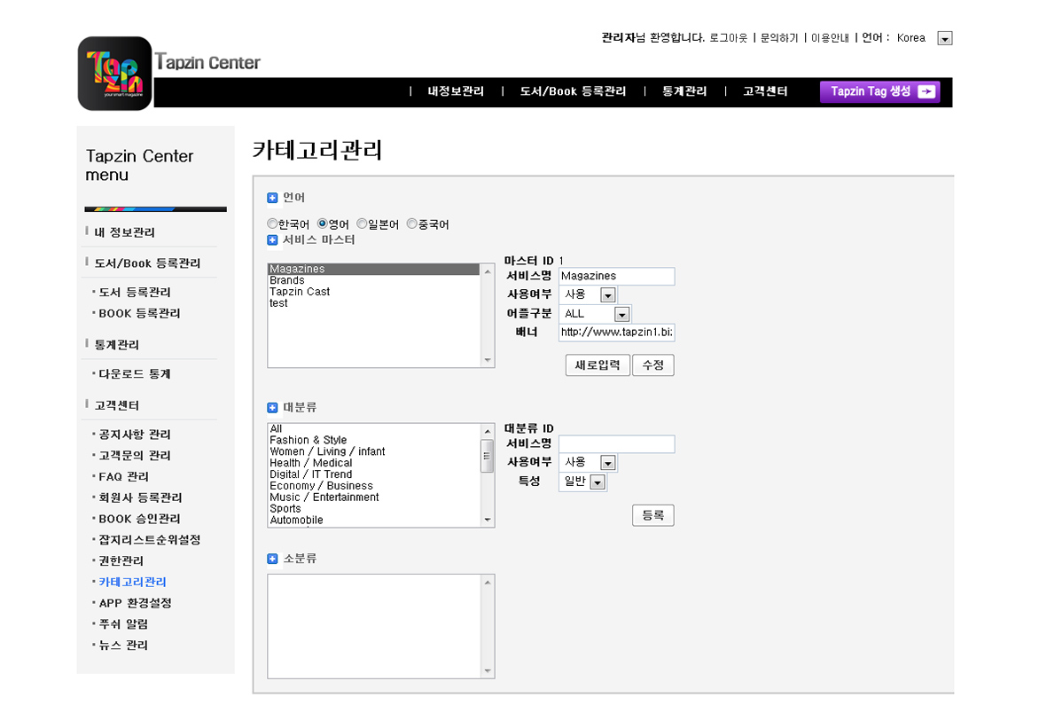The width and height of the screenshot is (1039, 705).
Task: Click the 이용안내 link
Action: (831, 38)
